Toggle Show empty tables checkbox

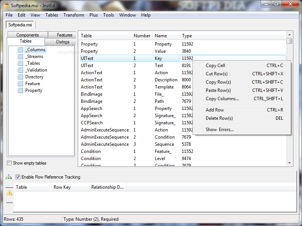click(9, 163)
